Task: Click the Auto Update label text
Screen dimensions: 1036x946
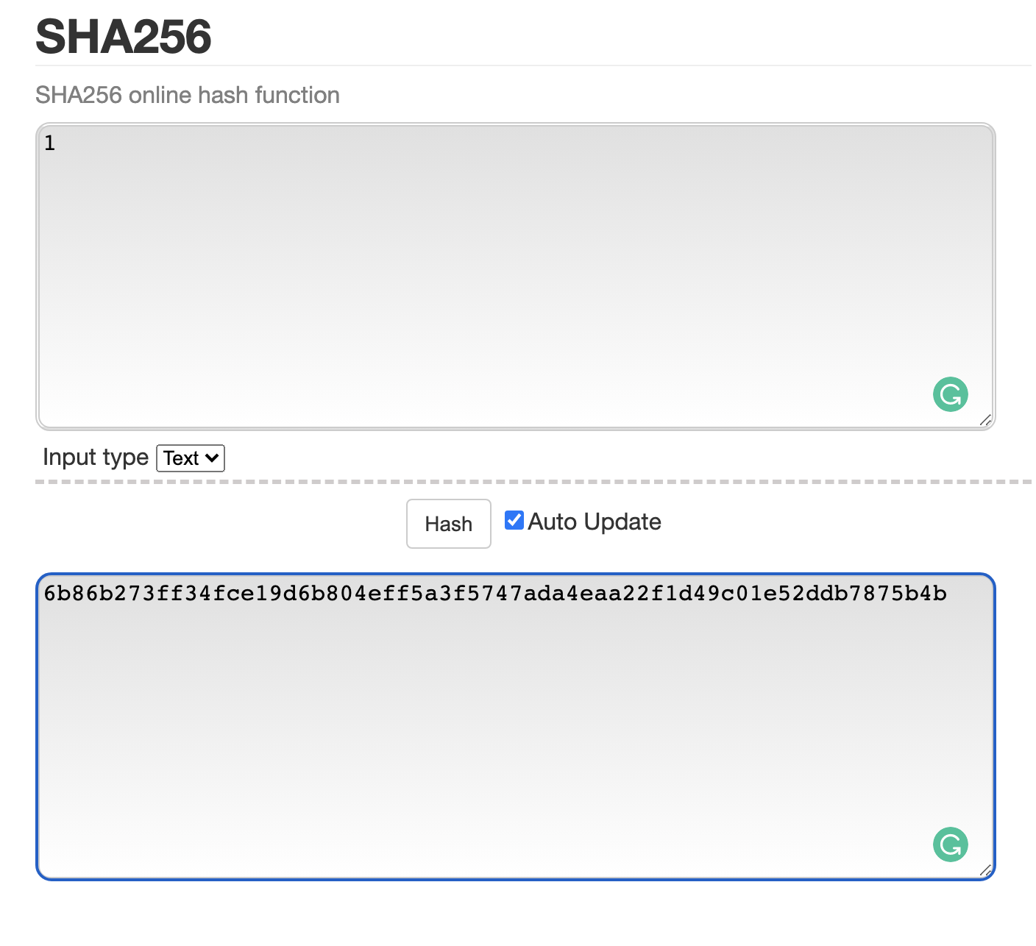Action: (595, 522)
